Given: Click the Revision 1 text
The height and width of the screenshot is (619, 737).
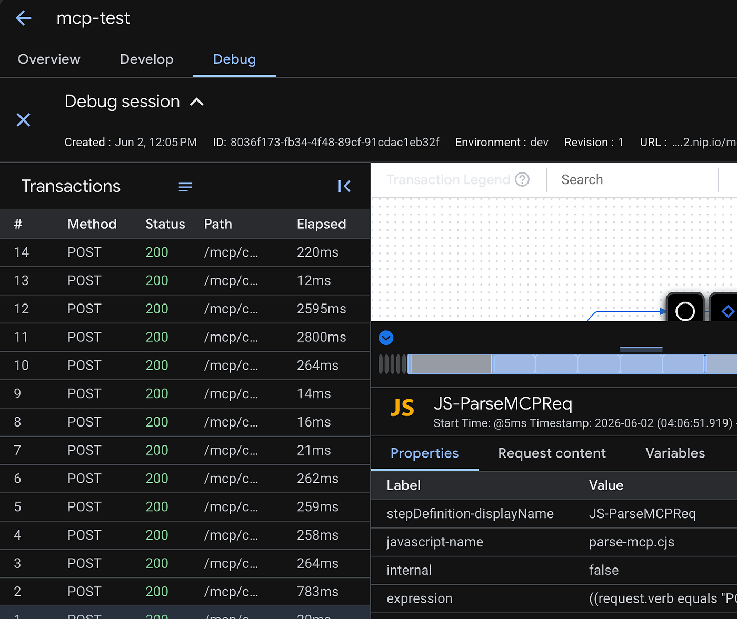Looking at the screenshot, I should coord(594,143).
